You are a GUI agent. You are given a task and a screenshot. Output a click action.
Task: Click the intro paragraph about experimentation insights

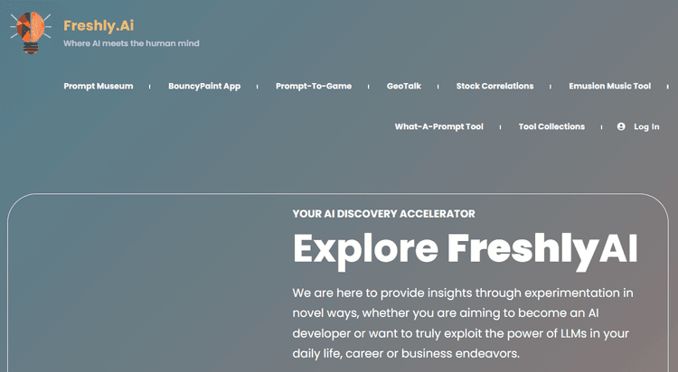[463, 323]
